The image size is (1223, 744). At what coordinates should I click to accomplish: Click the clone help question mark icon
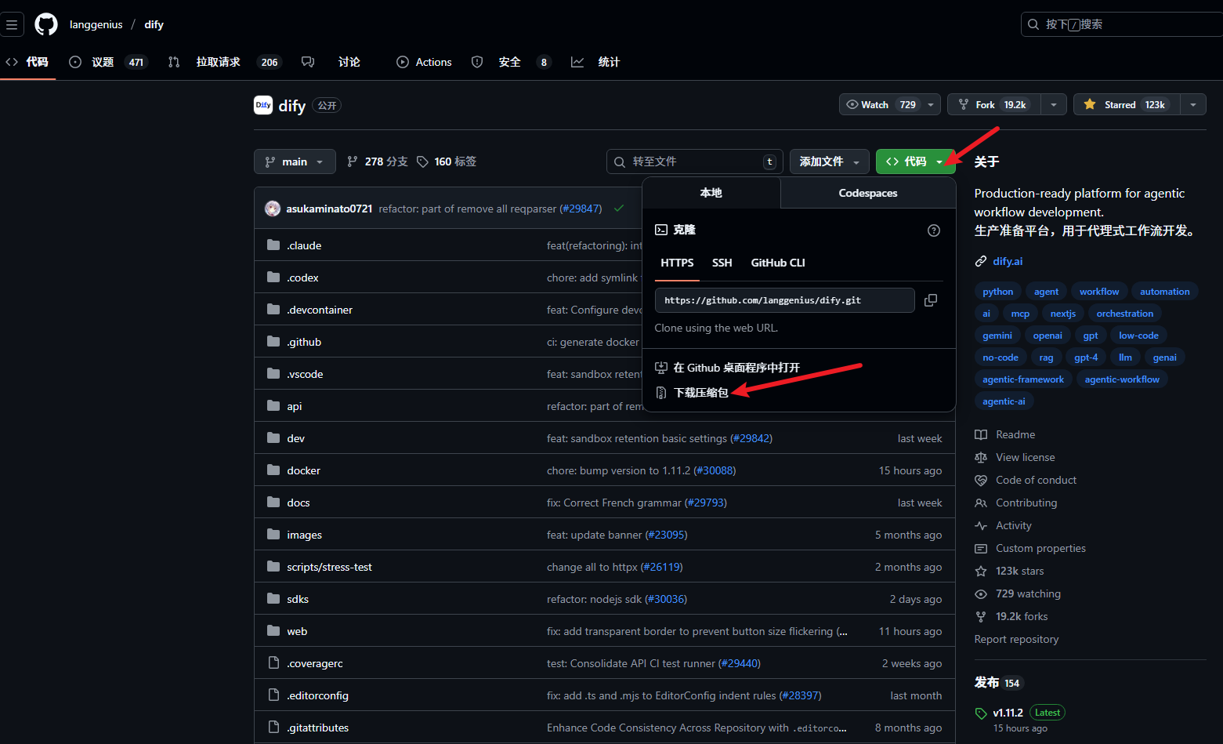point(933,230)
